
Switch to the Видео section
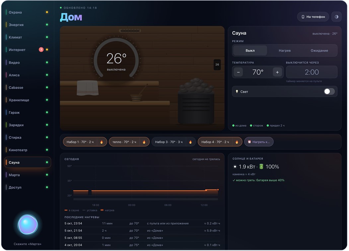[x=28, y=63]
